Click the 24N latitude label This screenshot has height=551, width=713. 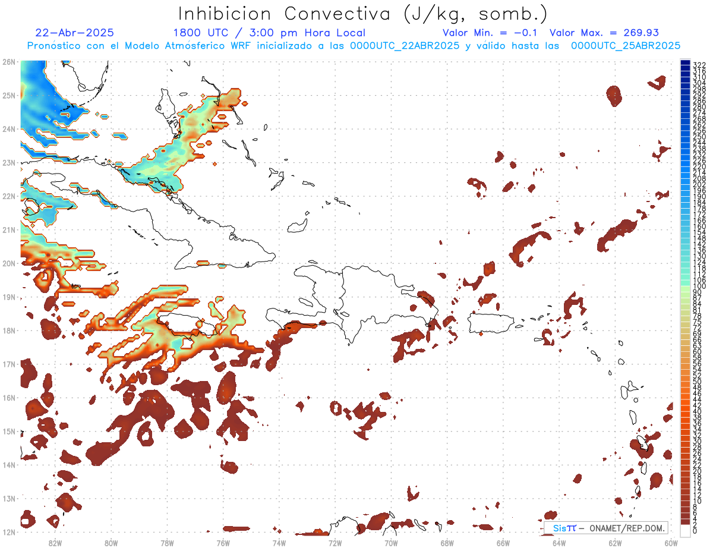tap(9, 129)
